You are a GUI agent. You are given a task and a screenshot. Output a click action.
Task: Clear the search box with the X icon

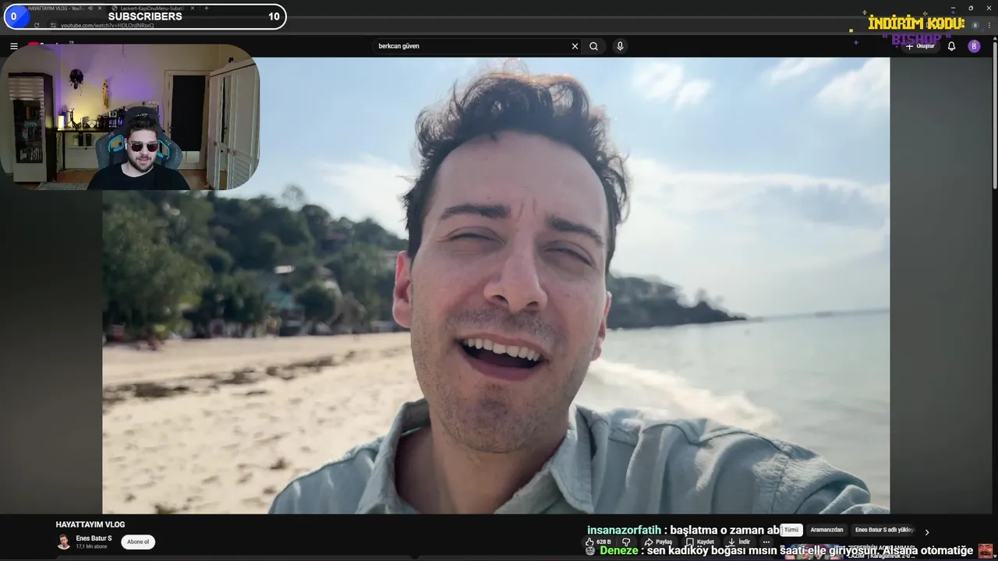[x=575, y=46]
